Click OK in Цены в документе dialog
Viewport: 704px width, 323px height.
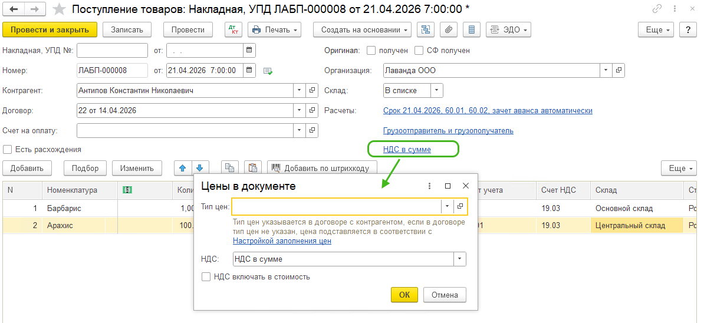point(404,295)
